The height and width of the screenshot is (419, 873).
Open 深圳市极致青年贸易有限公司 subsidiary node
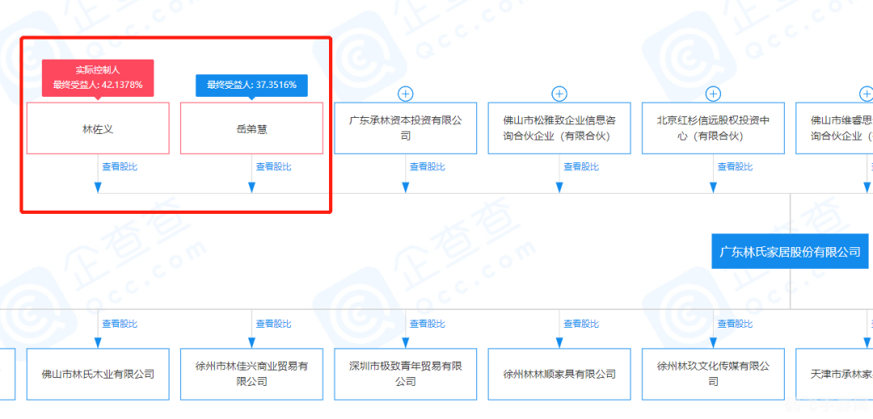pyautogui.click(x=405, y=374)
